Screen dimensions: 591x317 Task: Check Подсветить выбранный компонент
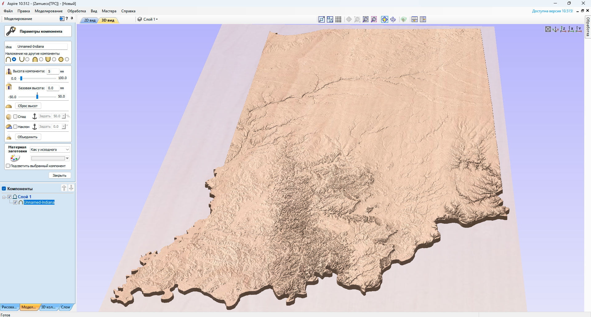[x=8, y=166]
